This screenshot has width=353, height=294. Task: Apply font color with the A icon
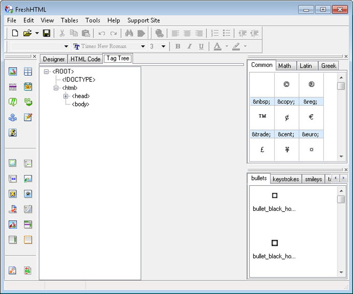[217, 46]
